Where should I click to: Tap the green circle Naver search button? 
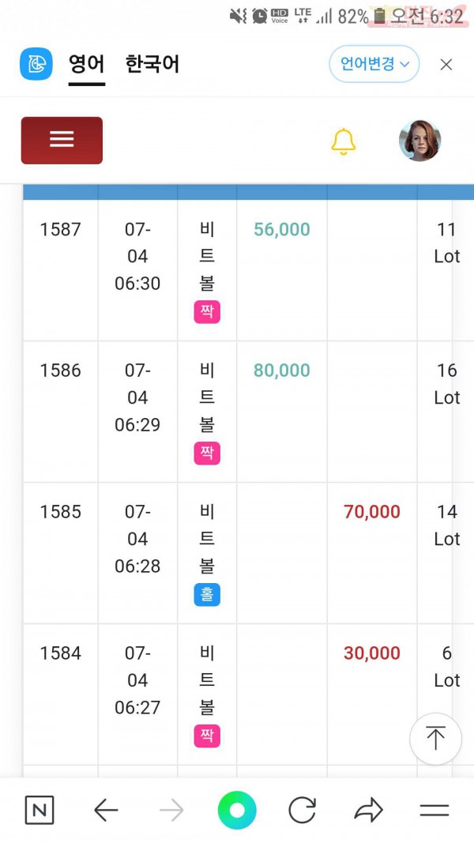(x=237, y=810)
